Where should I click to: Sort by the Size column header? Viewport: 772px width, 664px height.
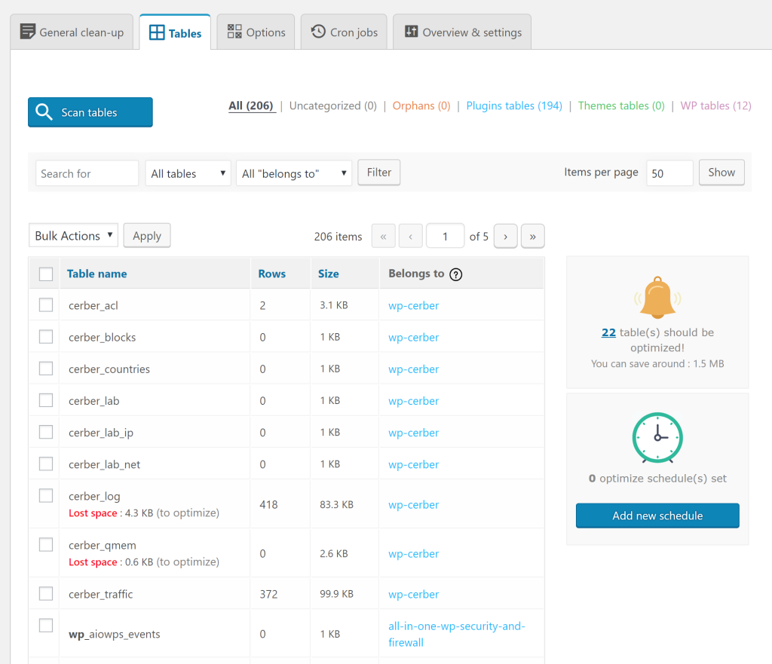click(x=328, y=274)
